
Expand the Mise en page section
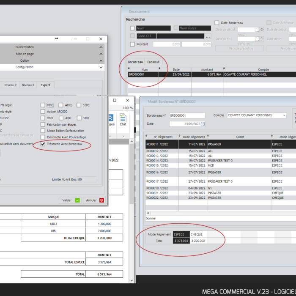[101, 54]
